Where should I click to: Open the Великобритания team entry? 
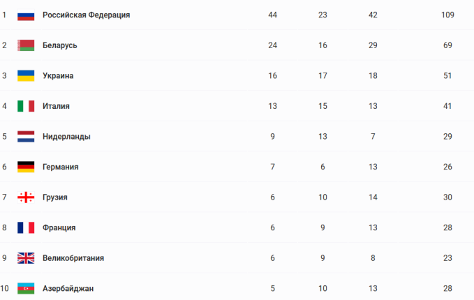(x=73, y=258)
